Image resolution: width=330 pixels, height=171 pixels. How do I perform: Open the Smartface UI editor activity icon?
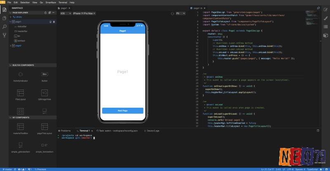point(4,9)
